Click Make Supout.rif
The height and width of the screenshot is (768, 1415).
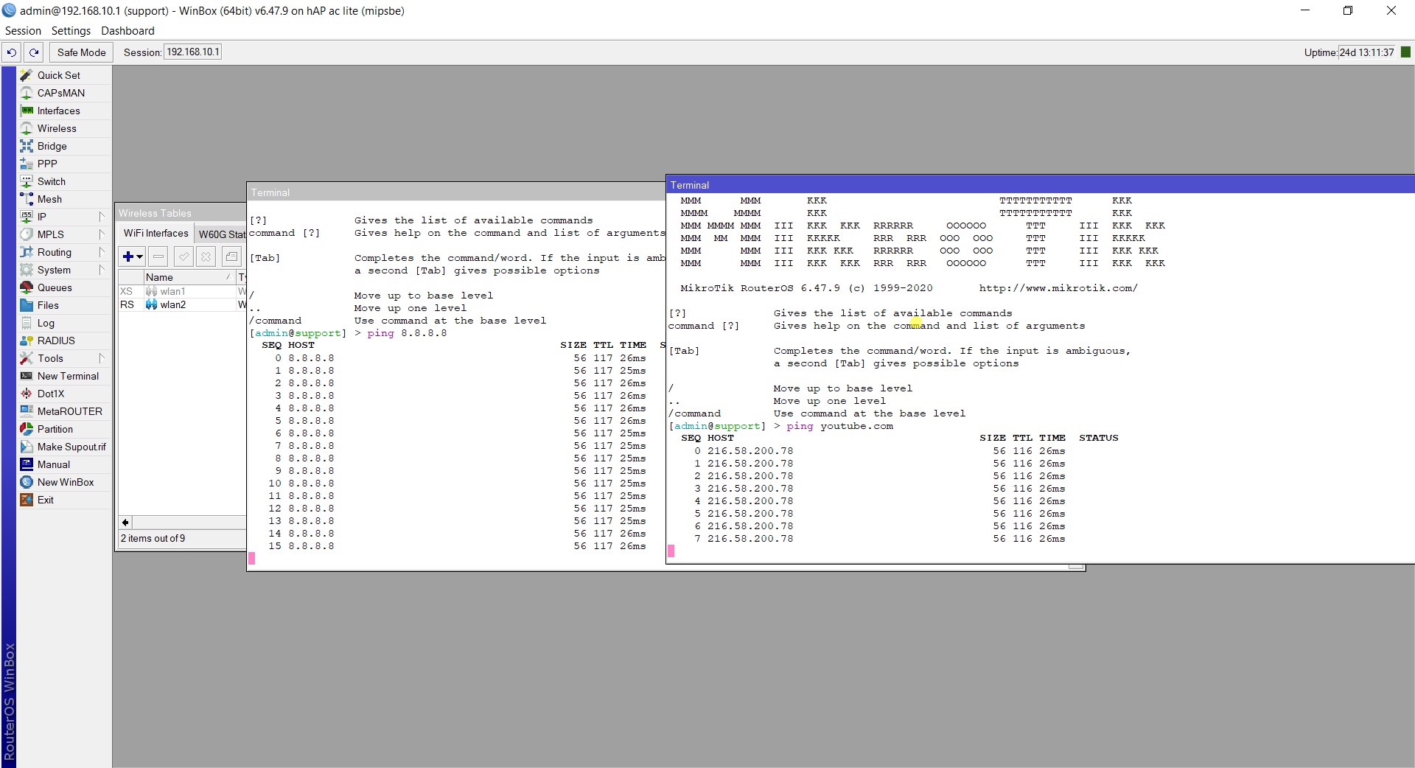click(71, 447)
